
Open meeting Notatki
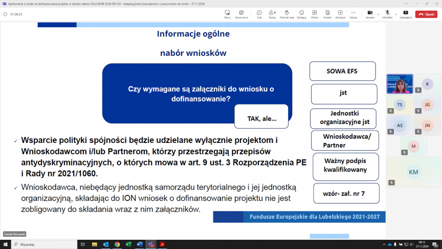(x=327, y=14)
